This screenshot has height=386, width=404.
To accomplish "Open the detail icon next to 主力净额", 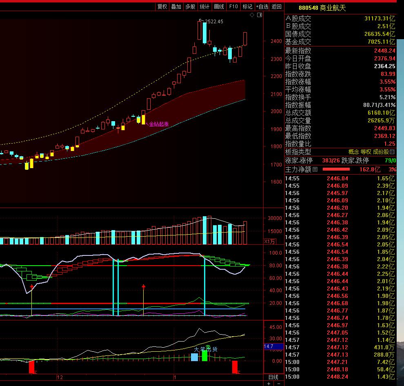I will point(315,169).
